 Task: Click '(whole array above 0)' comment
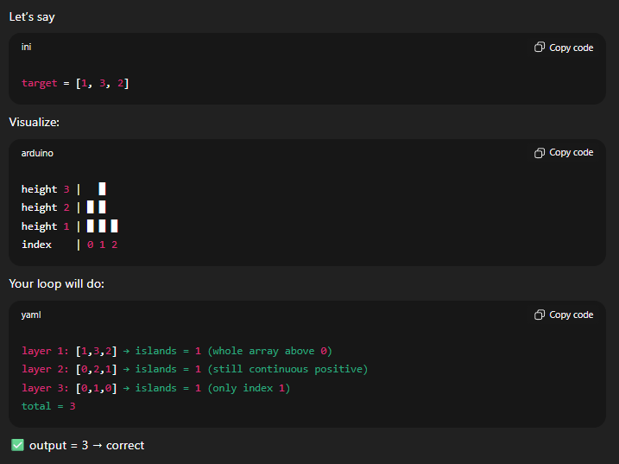269,351
